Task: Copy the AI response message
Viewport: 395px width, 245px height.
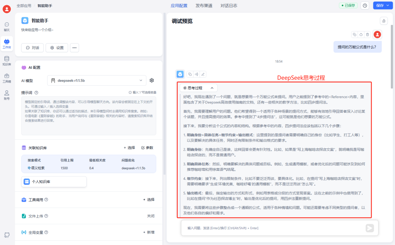Action: coord(190,74)
